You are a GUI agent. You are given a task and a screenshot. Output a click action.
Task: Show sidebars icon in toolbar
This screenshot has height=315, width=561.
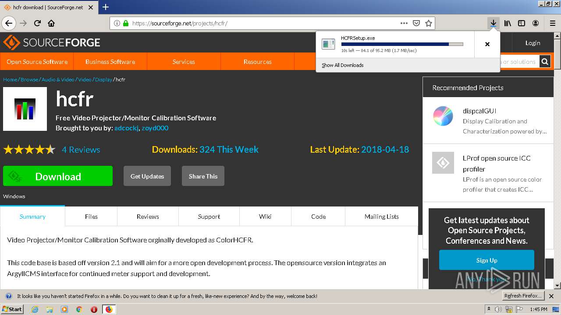click(x=522, y=23)
